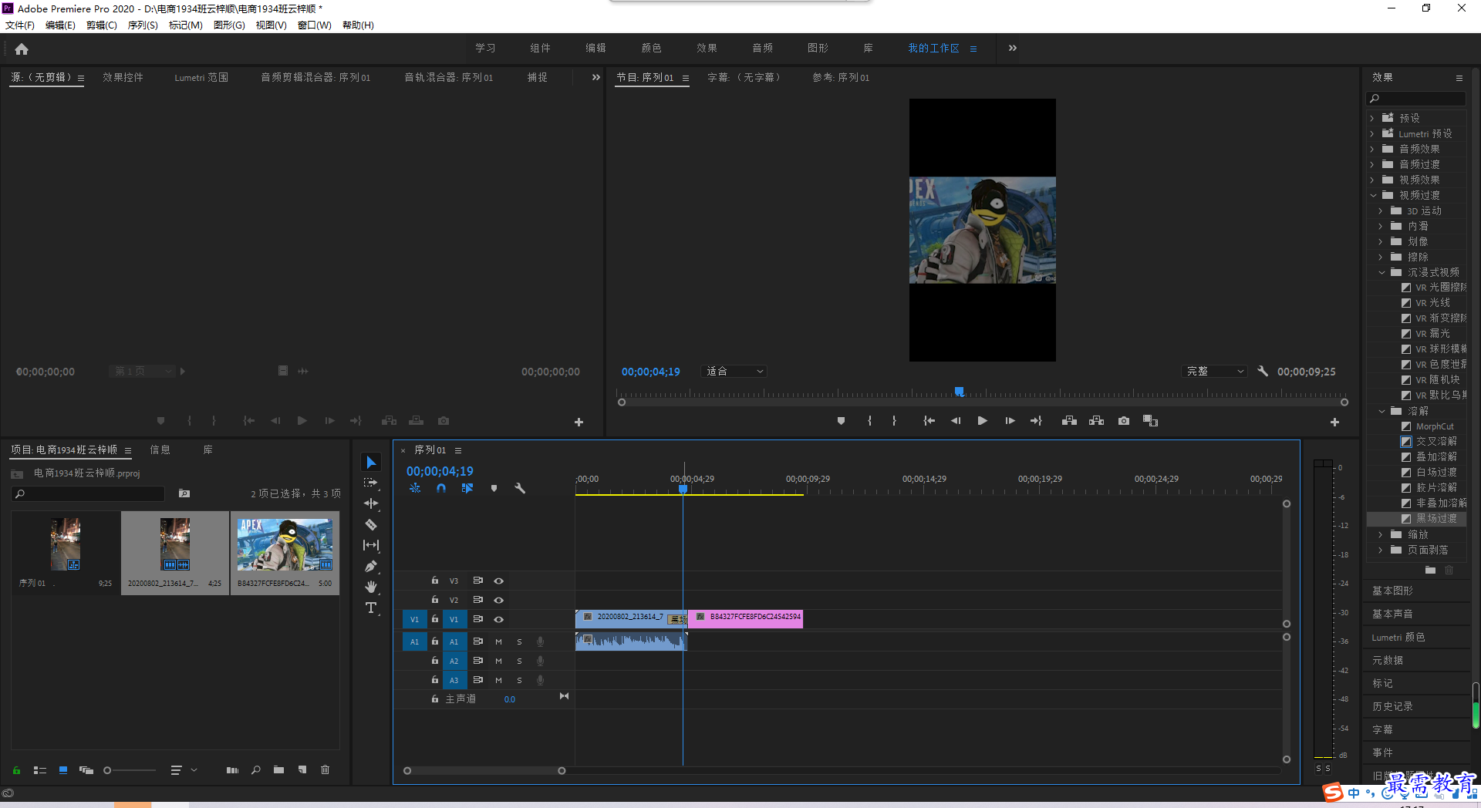Screen dimensions: 1481x808
Task: Go to In point in program monitor
Action: click(929, 421)
